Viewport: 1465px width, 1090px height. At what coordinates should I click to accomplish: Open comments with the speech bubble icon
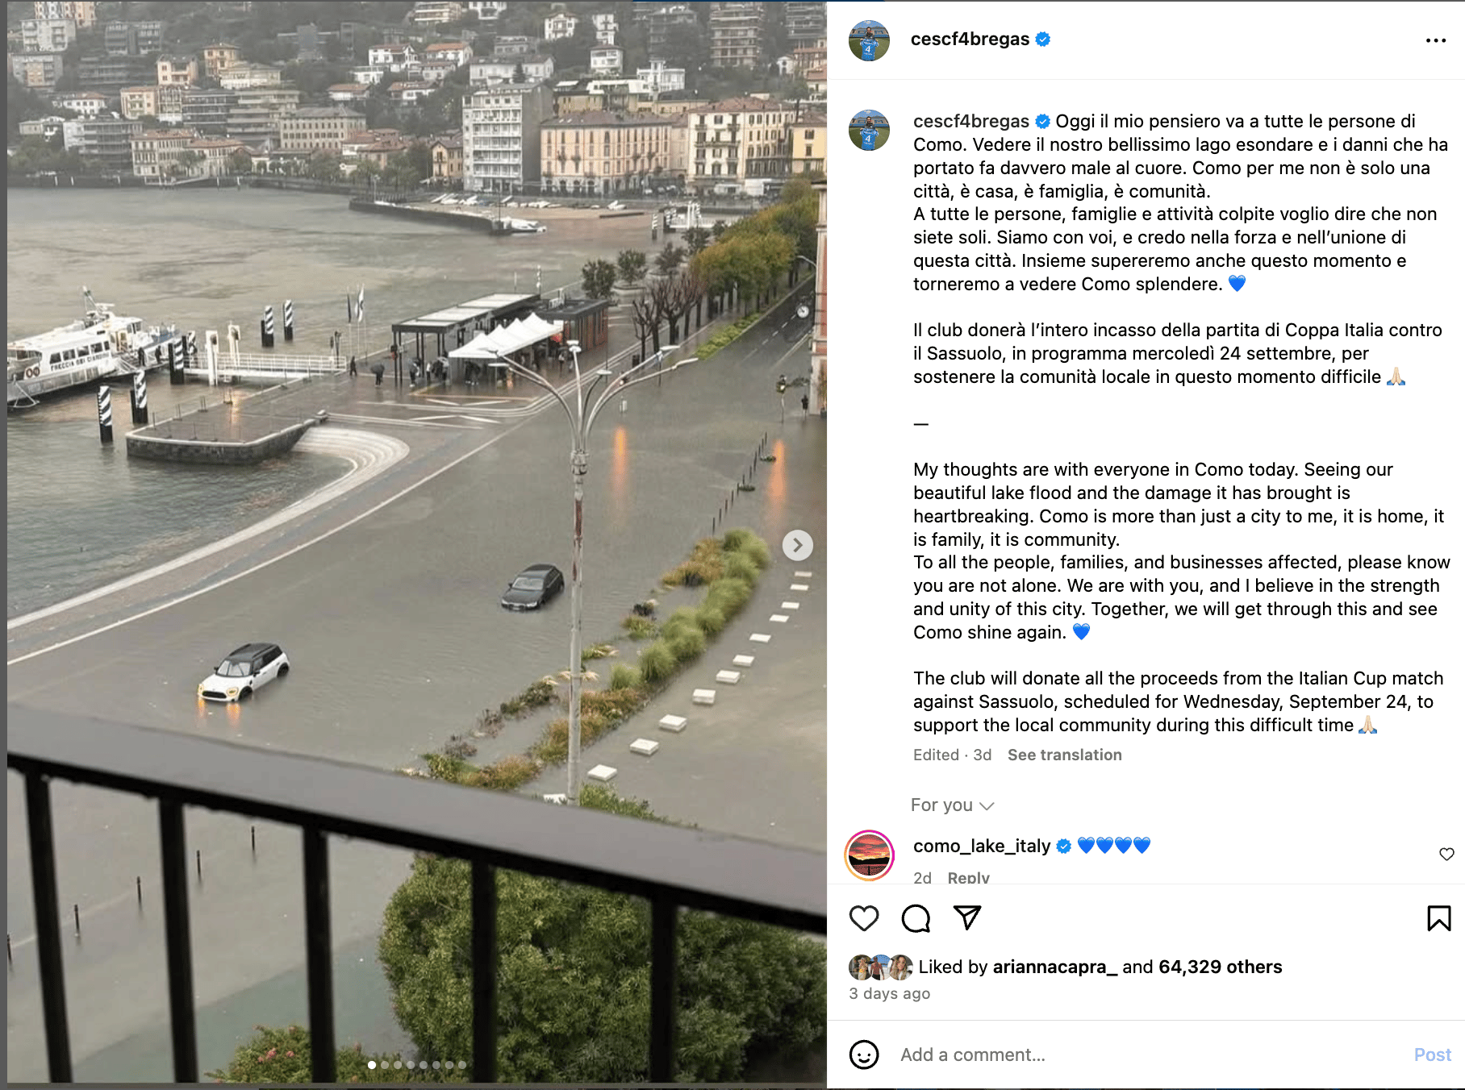pos(916,918)
